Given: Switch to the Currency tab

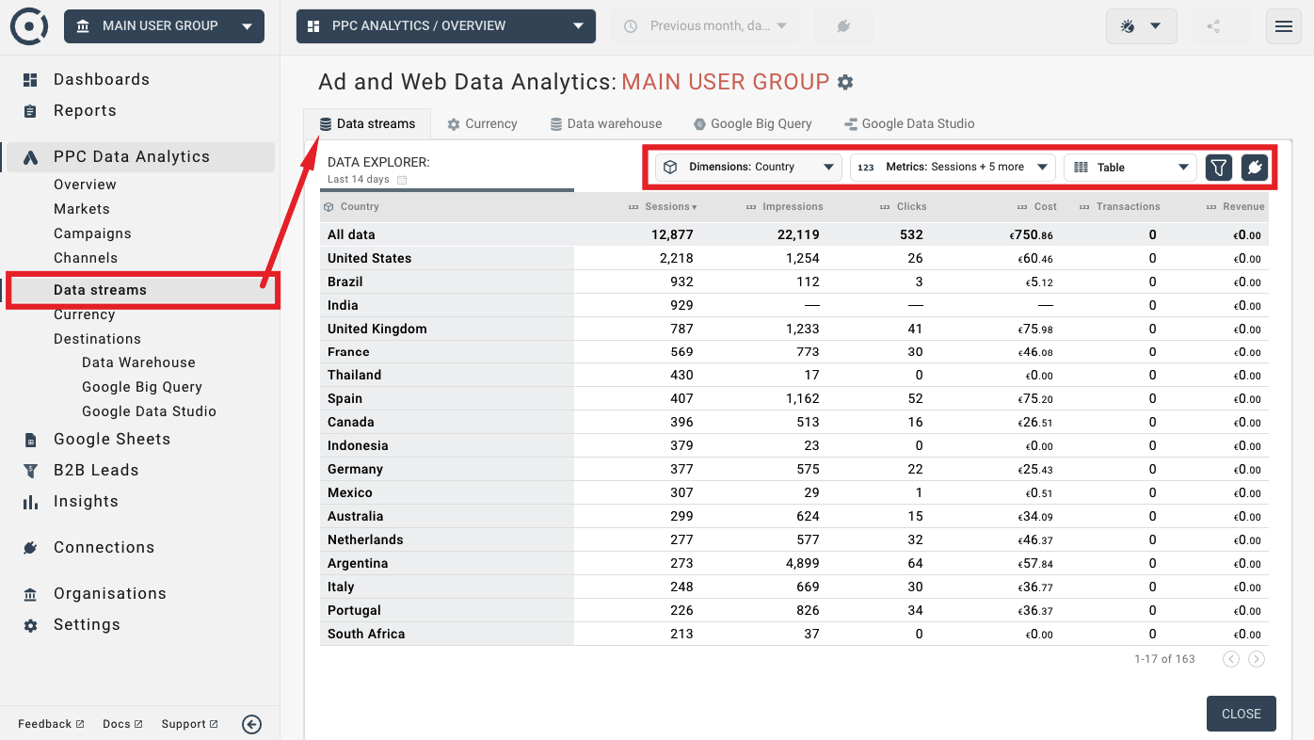Looking at the screenshot, I should [482, 124].
